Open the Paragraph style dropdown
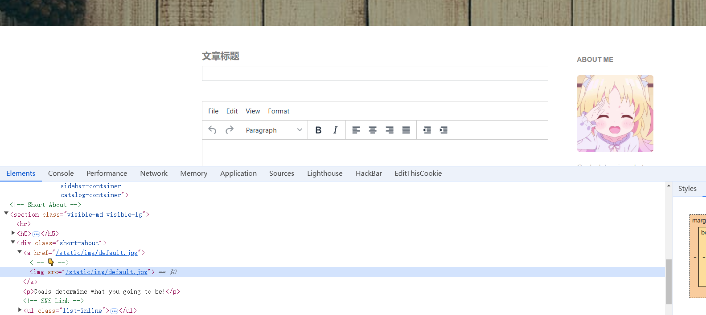This screenshot has width=706, height=315. tap(274, 130)
